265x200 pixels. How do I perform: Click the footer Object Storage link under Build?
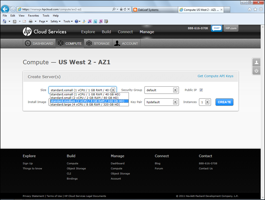click(x=76, y=168)
